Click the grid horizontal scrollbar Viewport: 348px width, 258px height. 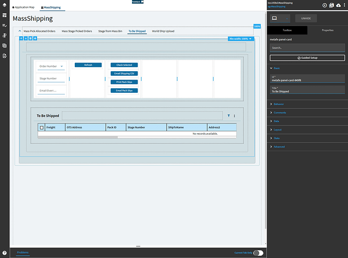(x=78, y=137)
